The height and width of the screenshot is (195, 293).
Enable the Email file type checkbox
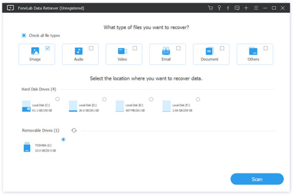pos(178,49)
